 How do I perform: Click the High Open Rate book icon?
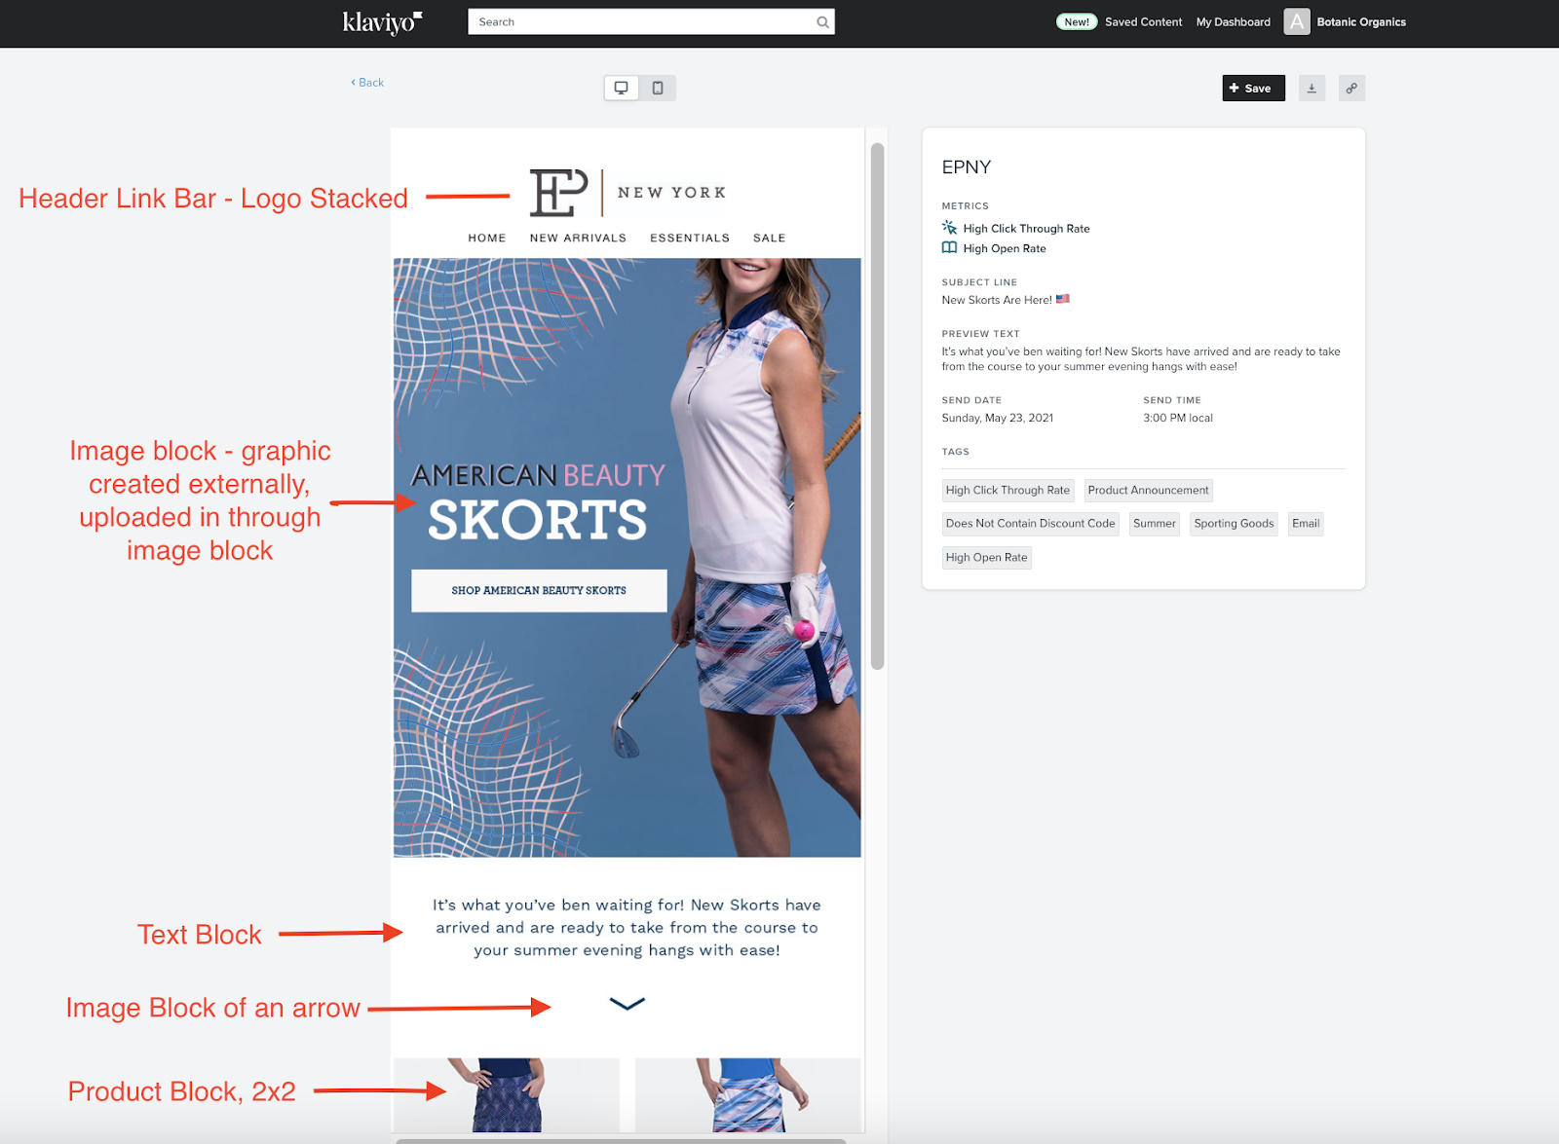pos(949,247)
